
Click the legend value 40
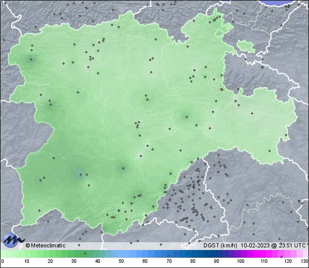[97, 261]
